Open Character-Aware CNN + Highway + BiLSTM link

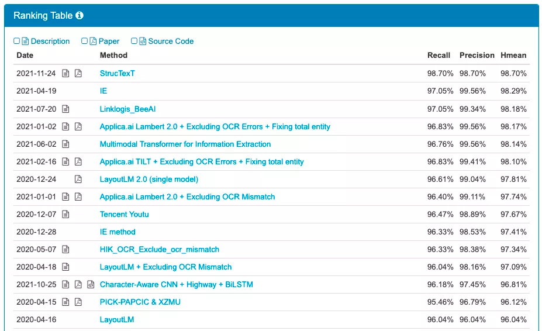coord(177,284)
